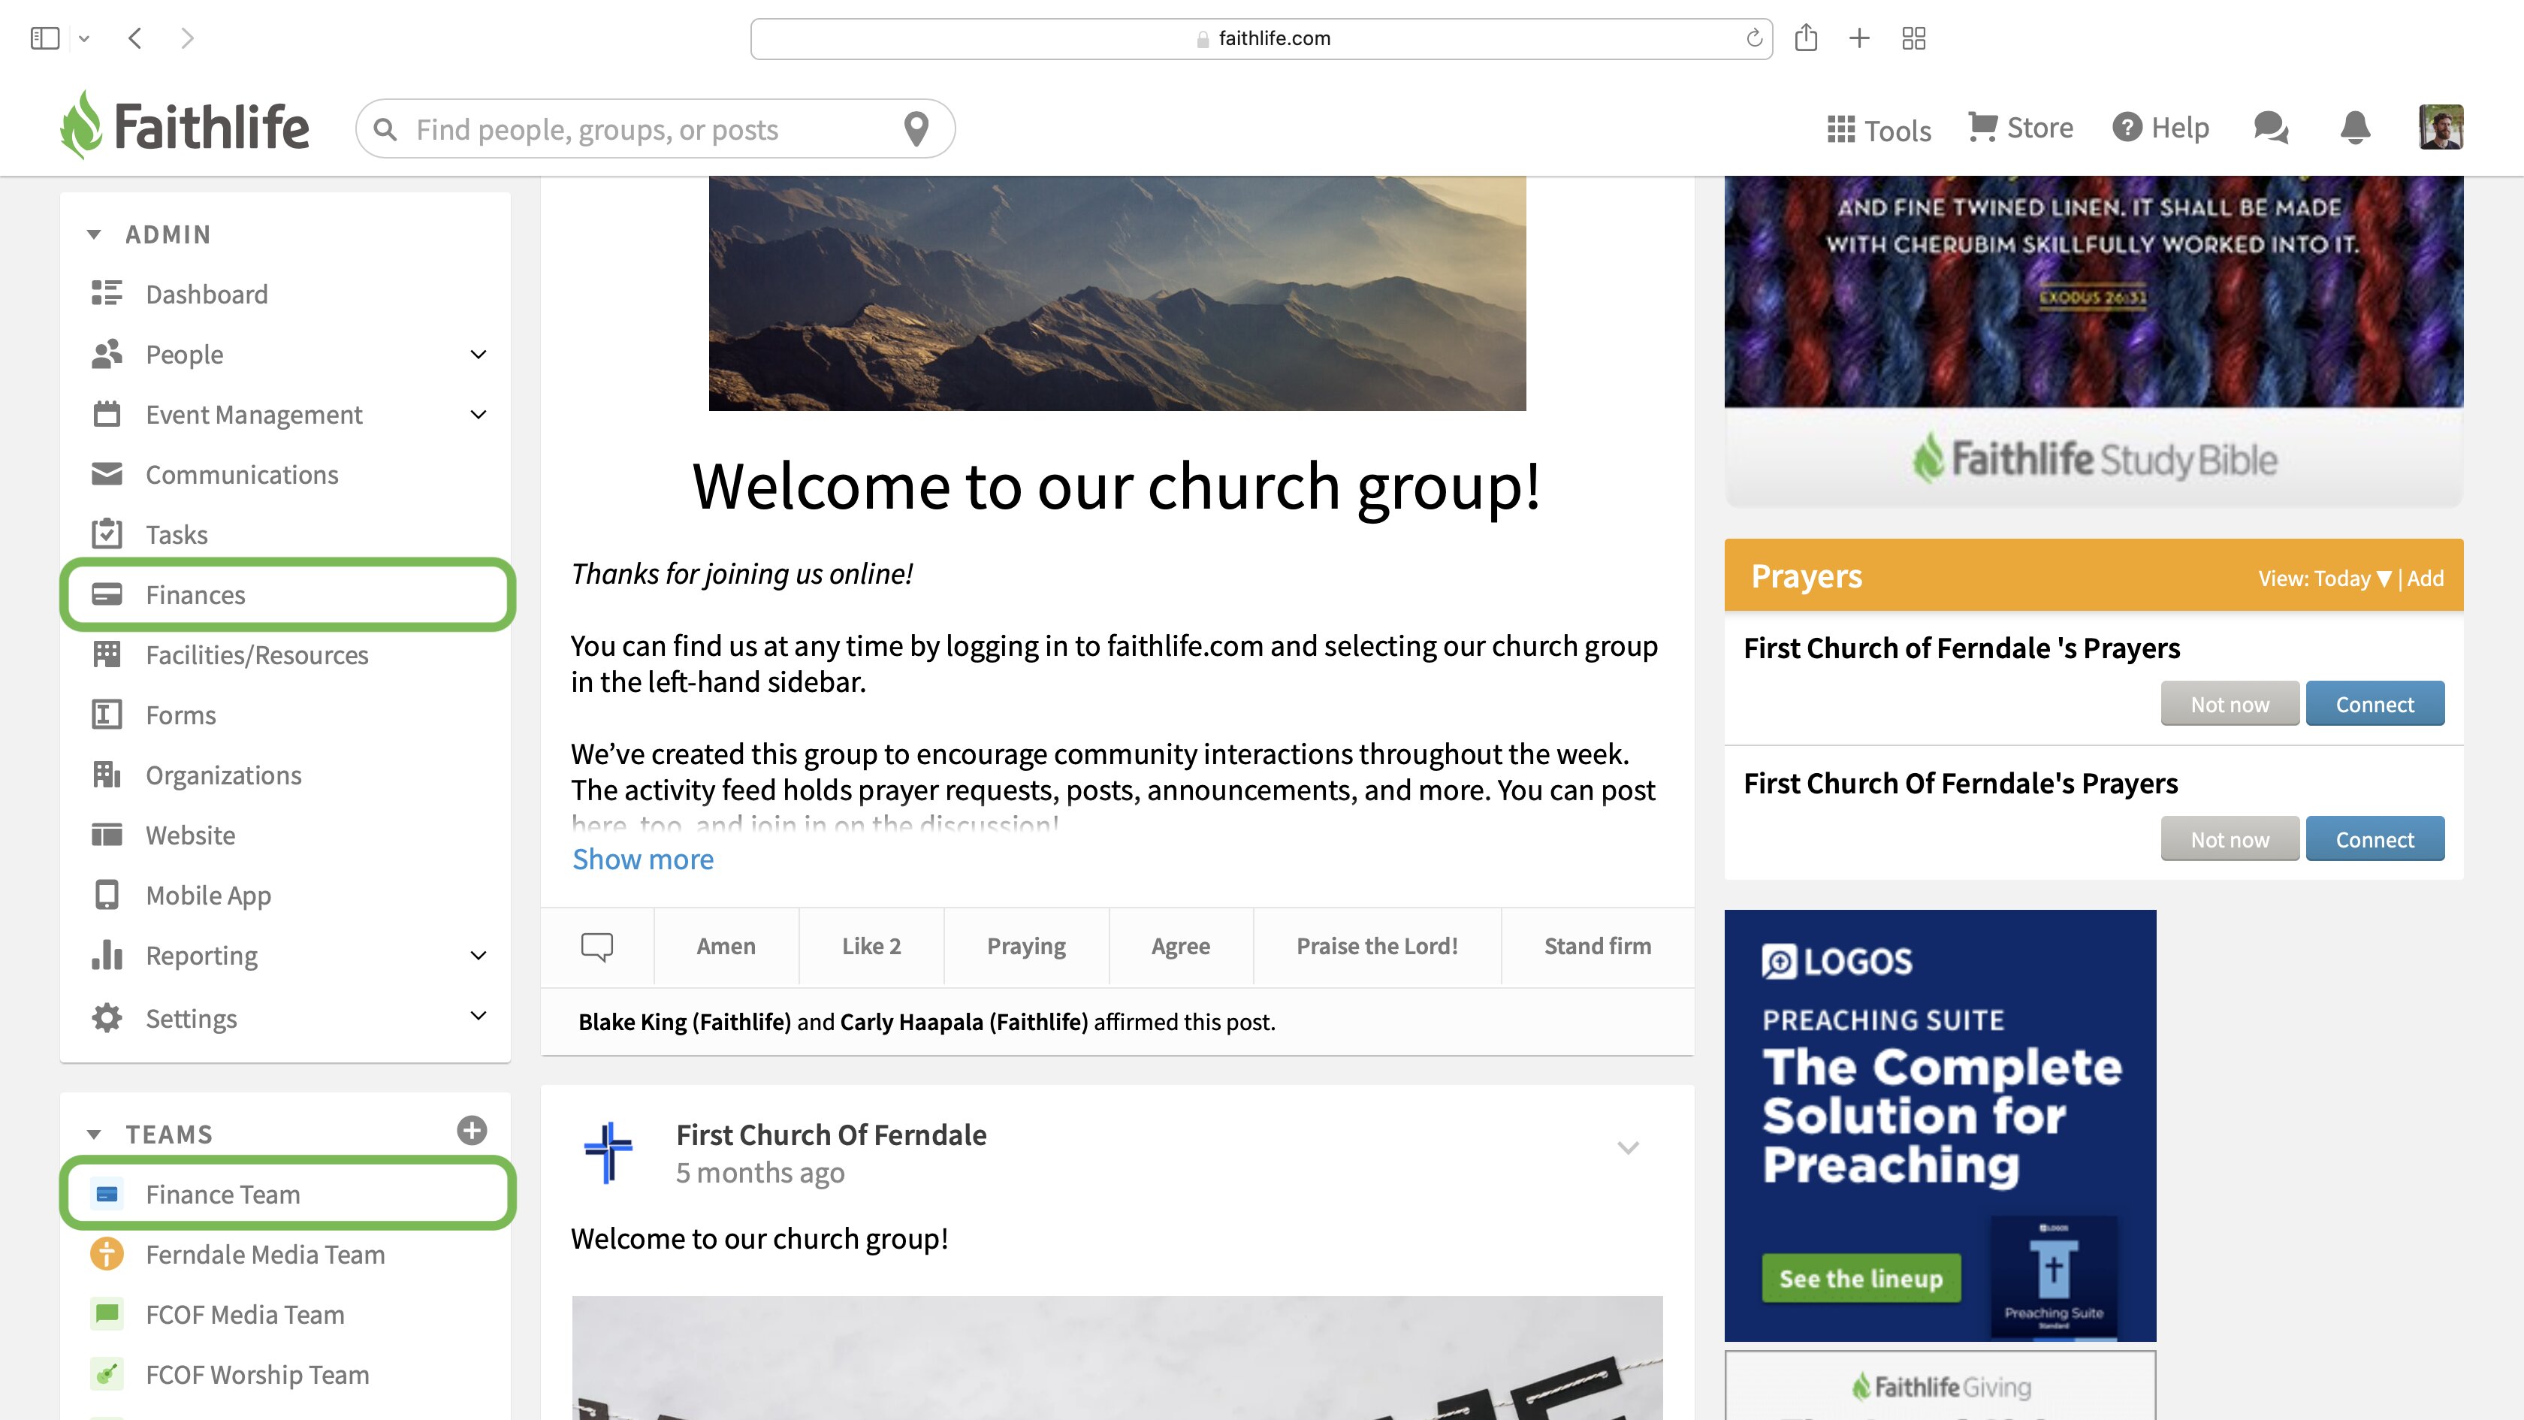Click See the lineup on Logos ad

click(1861, 1278)
